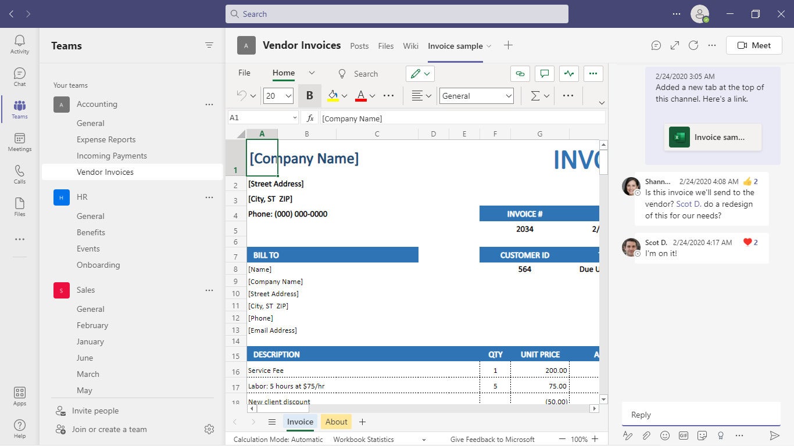Switch to the Files channel tab
Viewport: 794px width, 446px height.
386,46
